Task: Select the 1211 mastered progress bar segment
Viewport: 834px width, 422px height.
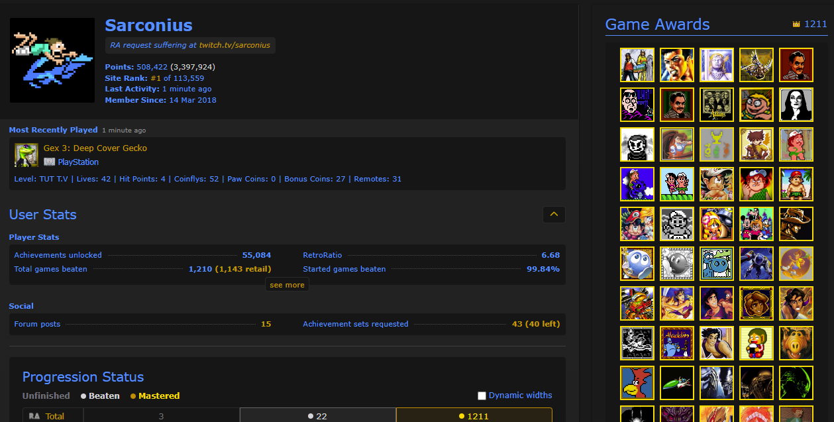Action: [x=474, y=416]
